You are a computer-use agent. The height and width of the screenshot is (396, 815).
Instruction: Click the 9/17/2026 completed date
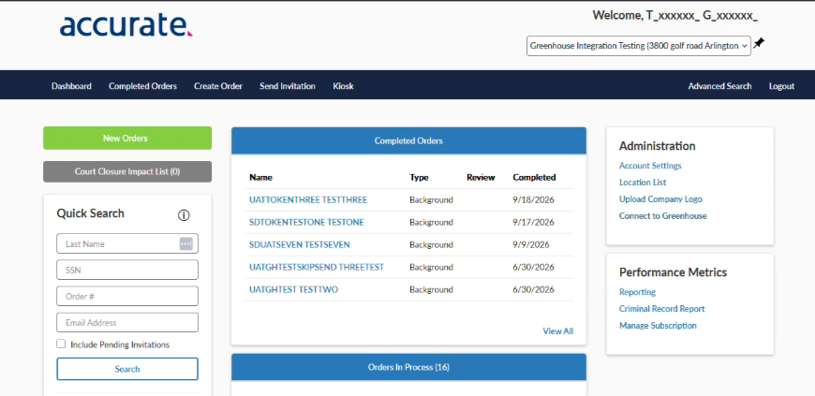click(x=533, y=223)
